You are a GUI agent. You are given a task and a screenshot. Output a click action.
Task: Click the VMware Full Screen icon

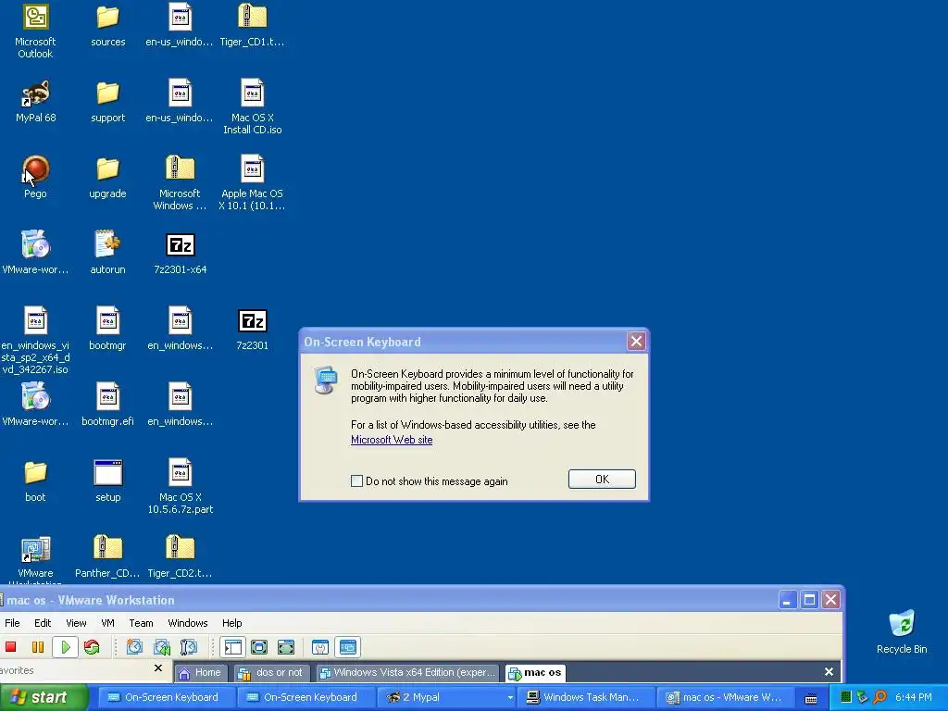coord(286,647)
